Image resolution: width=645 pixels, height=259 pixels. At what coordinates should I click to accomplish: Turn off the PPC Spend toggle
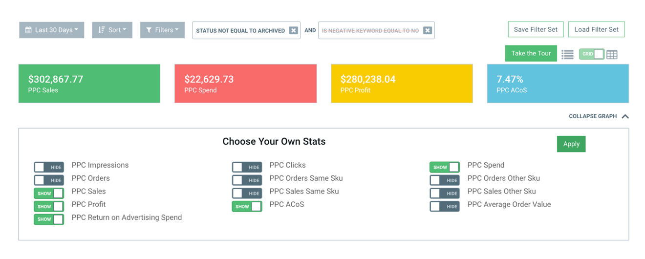[x=444, y=167]
